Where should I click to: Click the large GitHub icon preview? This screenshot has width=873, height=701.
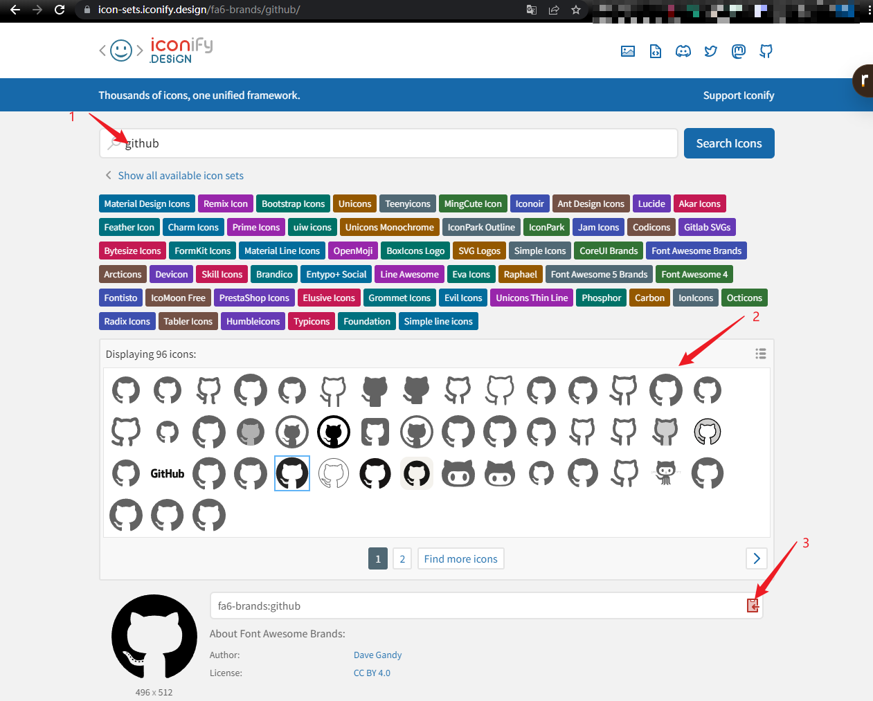154,637
